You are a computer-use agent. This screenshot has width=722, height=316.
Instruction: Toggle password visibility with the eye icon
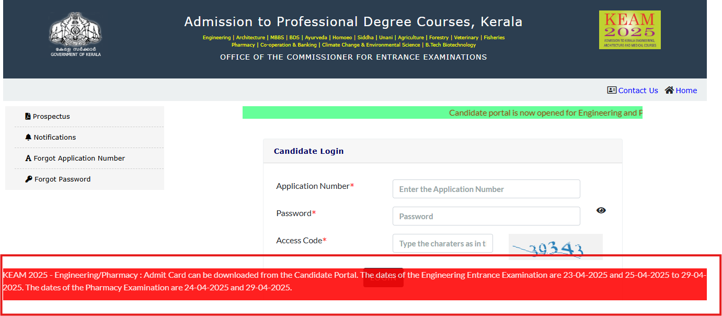[601, 210]
